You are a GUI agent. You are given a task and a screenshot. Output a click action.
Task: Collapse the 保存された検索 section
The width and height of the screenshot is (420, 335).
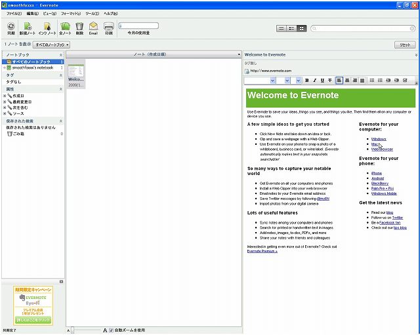tap(61, 121)
